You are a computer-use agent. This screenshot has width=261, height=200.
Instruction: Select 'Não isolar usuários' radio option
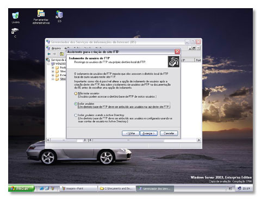76,93
